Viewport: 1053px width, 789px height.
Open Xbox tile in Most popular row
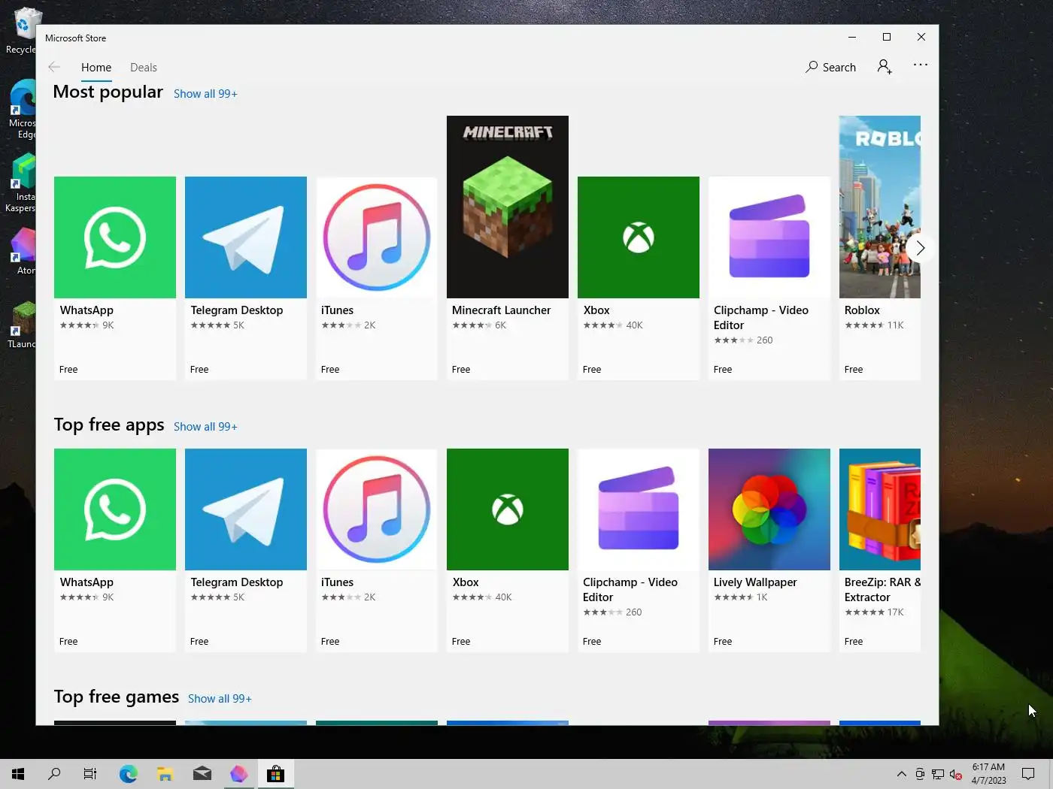pos(639,277)
